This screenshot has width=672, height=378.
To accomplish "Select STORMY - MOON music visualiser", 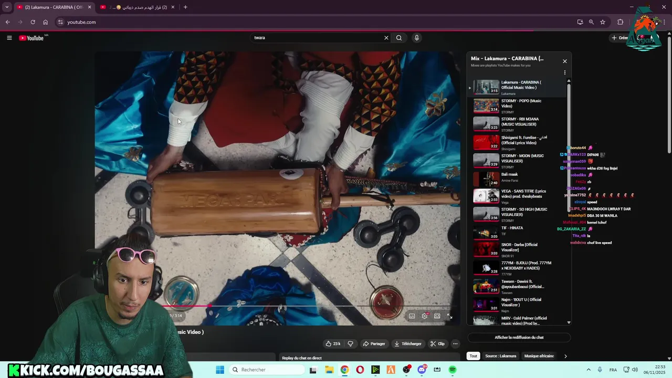I will pyautogui.click(x=517, y=161).
